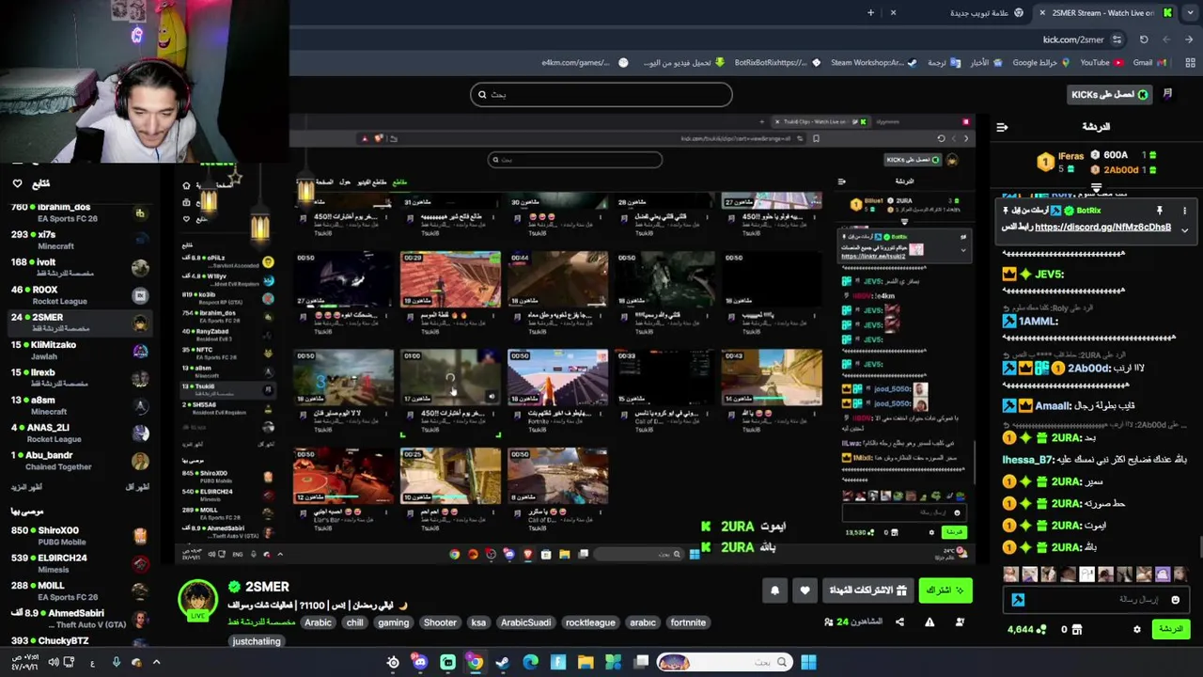Viewport: 1203px width, 677px height.
Task: Click the green chat (الدردشة) send button
Action: pos(1171,629)
